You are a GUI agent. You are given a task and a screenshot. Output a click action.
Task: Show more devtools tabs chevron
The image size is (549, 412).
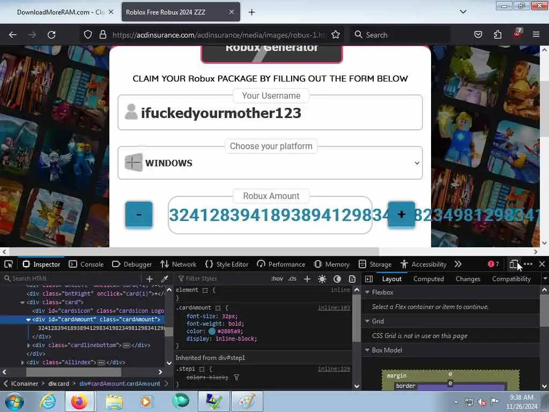458,264
